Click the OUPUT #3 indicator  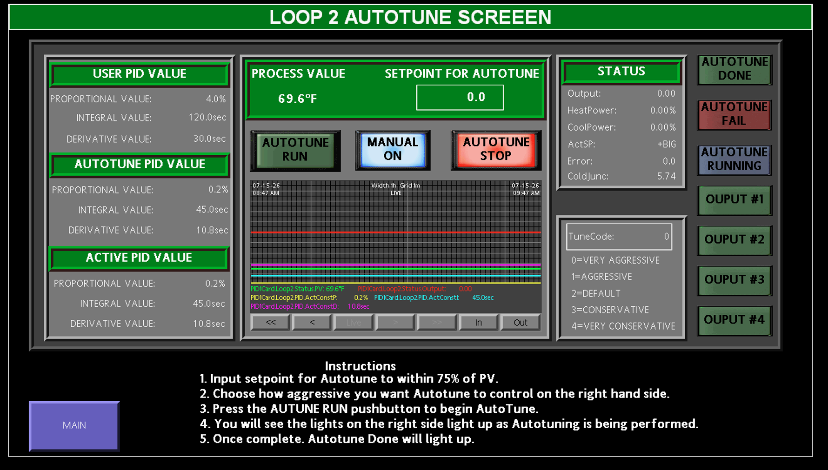click(735, 280)
